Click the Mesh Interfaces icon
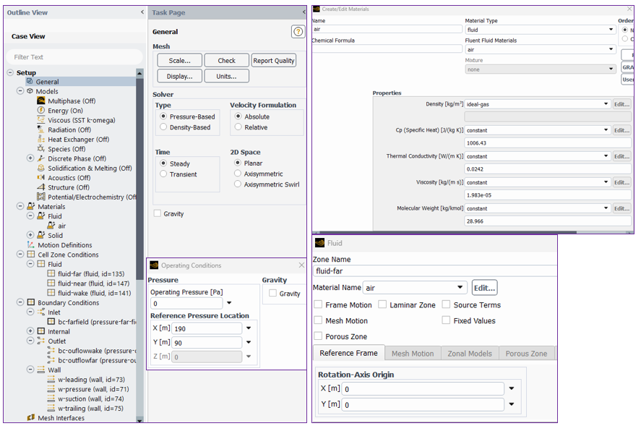 30,417
